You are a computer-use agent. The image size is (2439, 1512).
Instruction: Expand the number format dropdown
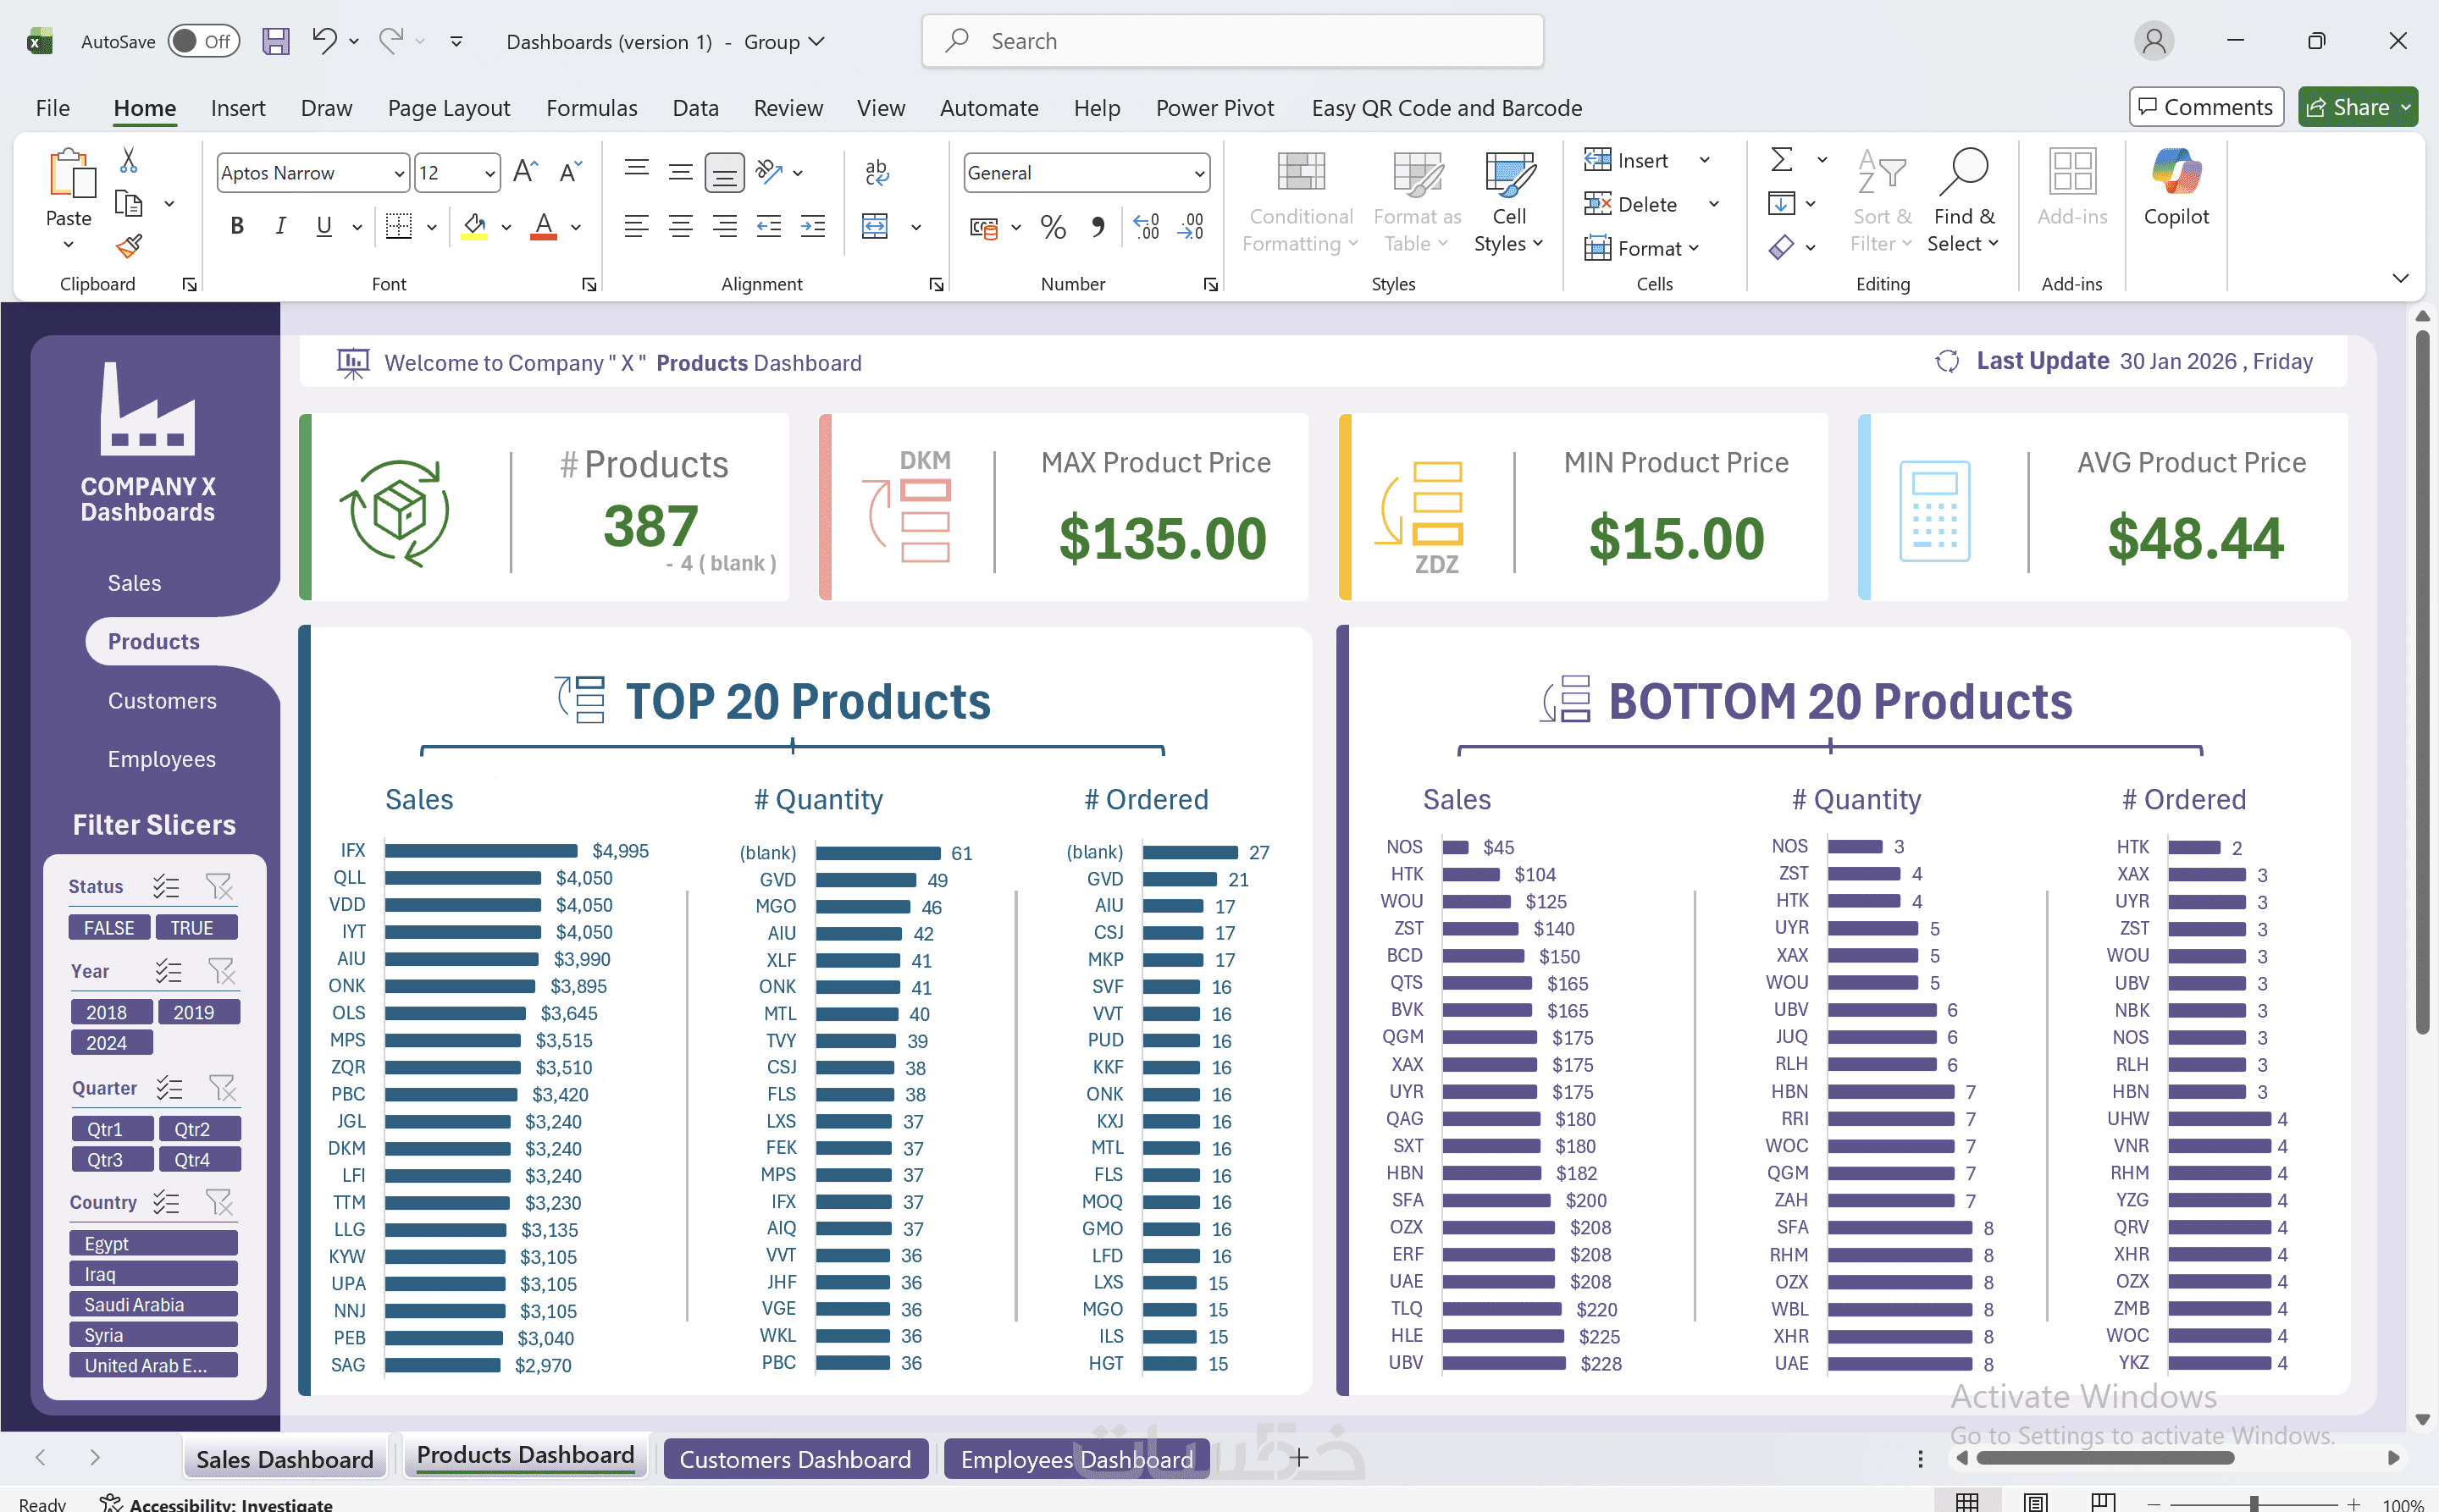[1198, 173]
